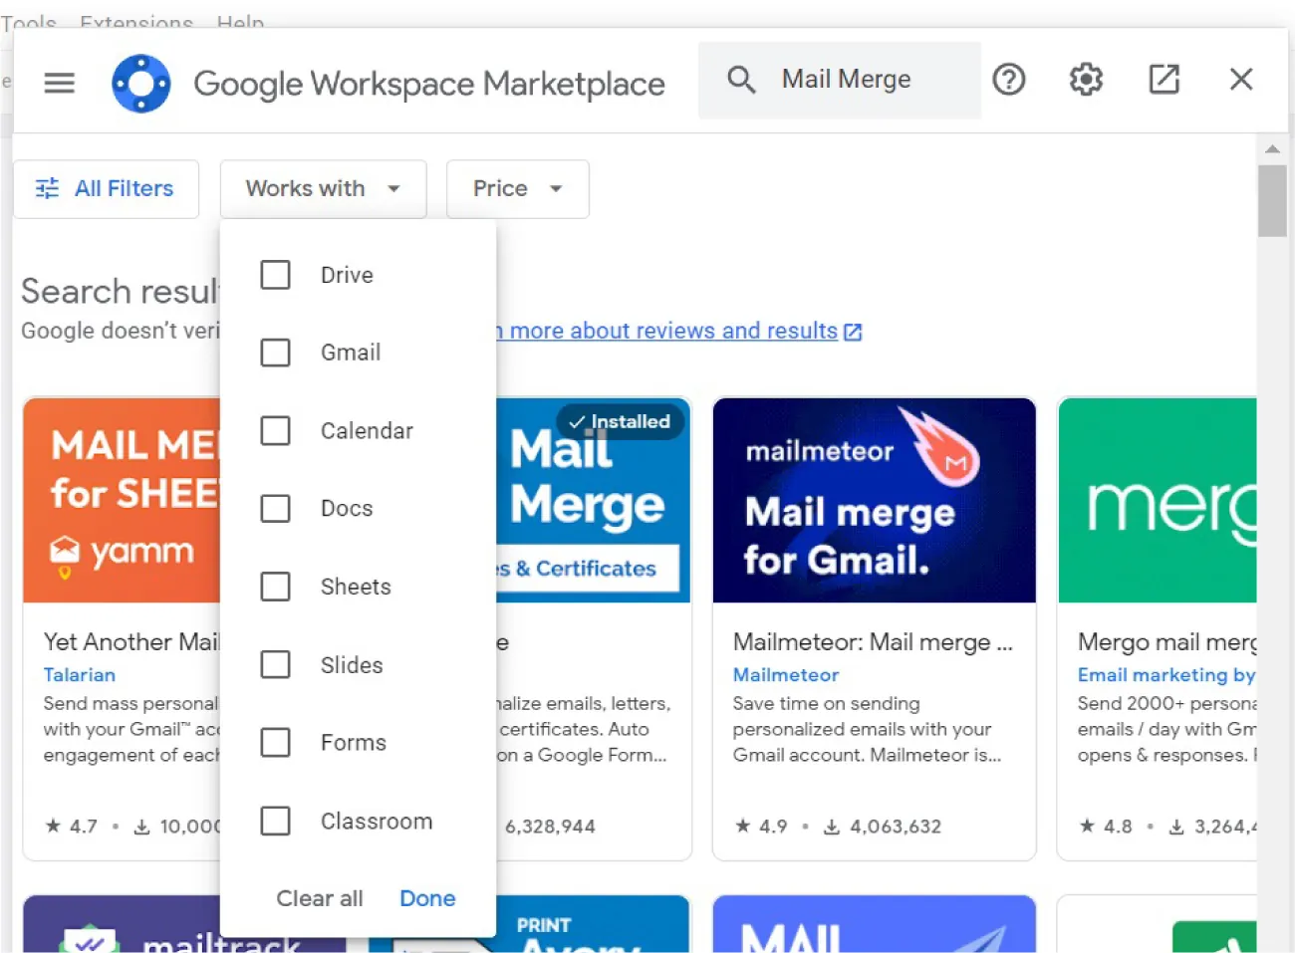Click the download count icon on Mailmeteor card
Image resolution: width=1295 pixels, height=953 pixels.
[x=835, y=826]
